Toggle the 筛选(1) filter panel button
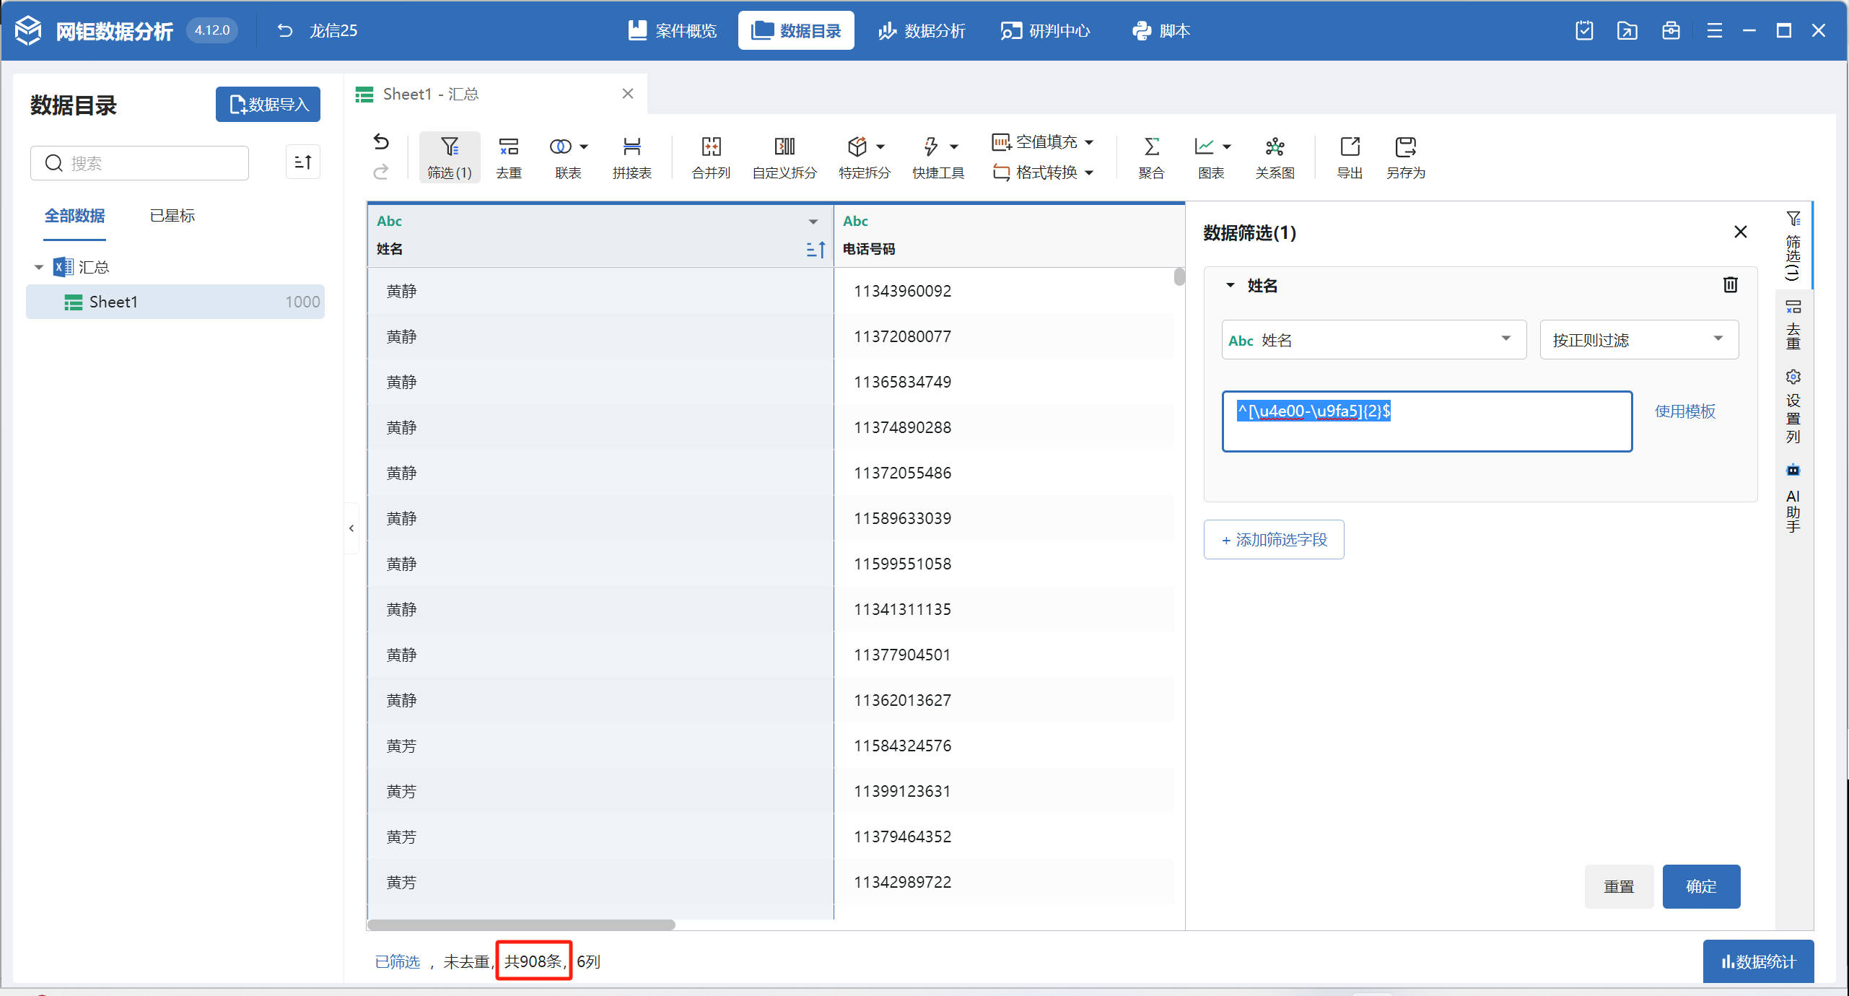This screenshot has width=1849, height=996. tap(449, 157)
